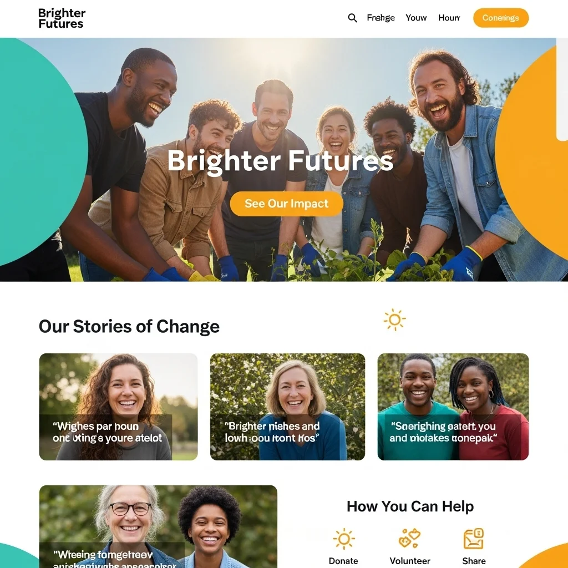Screen dimensions: 568x568
Task: Open the story card with glasses woman
Action: click(158, 527)
